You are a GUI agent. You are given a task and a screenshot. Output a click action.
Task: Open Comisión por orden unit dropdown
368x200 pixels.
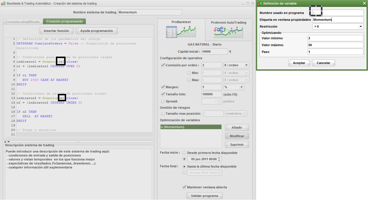[x=236, y=65]
